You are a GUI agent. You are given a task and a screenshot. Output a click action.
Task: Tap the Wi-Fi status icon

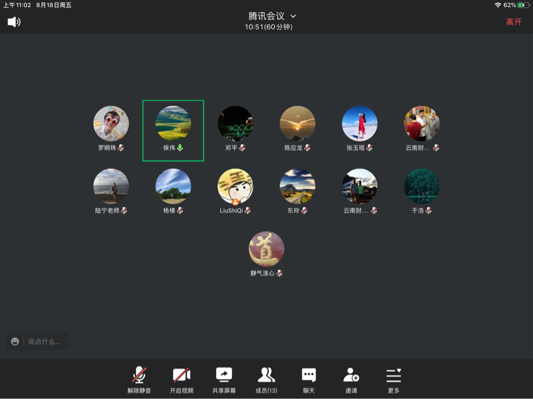(x=498, y=5)
